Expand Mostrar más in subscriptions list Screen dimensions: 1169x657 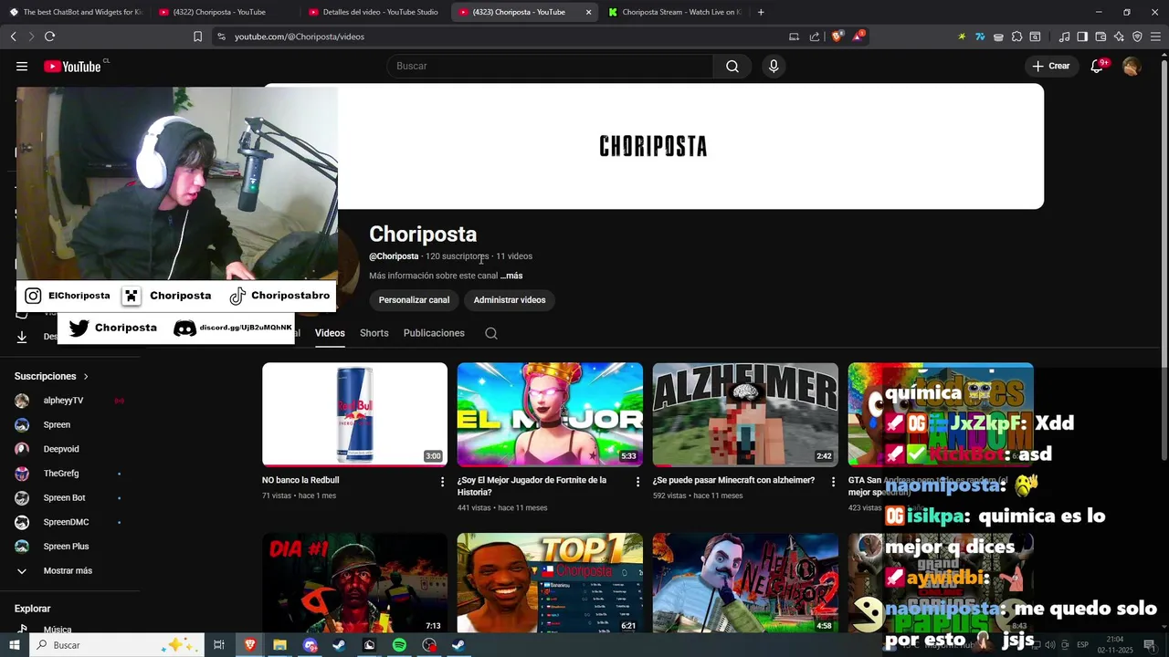tap(69, 570)
